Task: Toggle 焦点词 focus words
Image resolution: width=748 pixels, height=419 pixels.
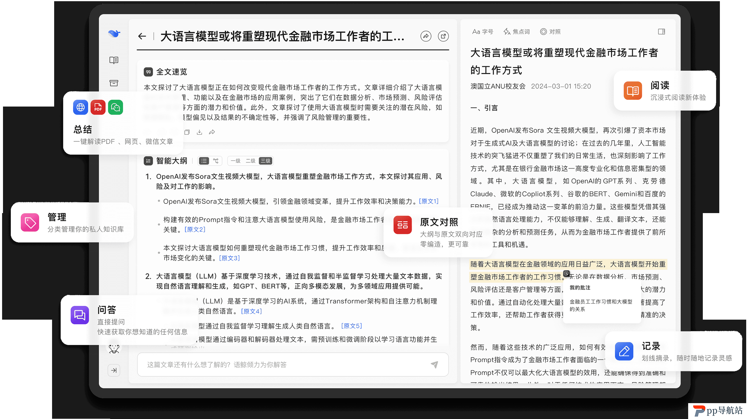Action: tap(516, 32)
